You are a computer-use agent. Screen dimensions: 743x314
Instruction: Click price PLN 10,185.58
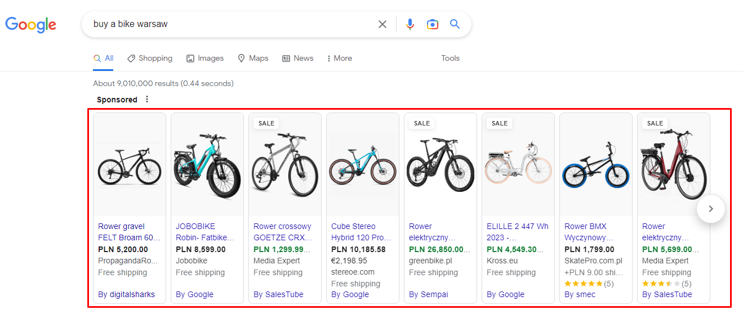pyautogui.click(x=358, y=249)
